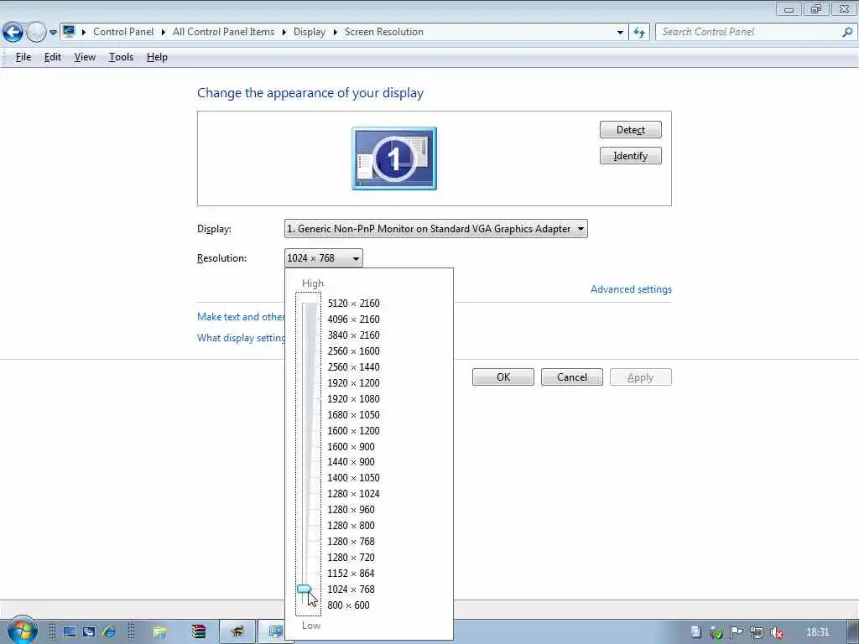
Task: Click the Apply button
Action: tap(640, 377)
